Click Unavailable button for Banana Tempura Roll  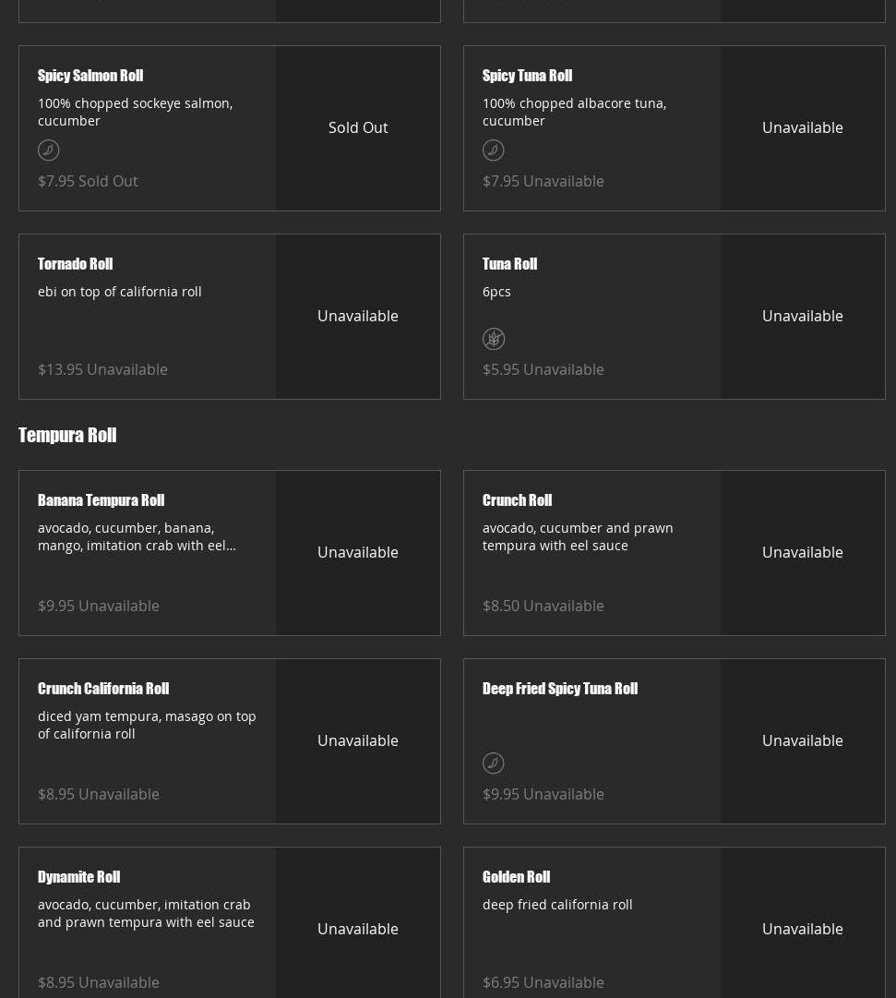(x=358, y=552)
